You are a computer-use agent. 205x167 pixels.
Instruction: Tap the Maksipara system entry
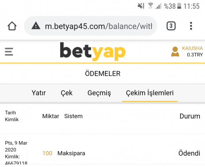[71, 153]
